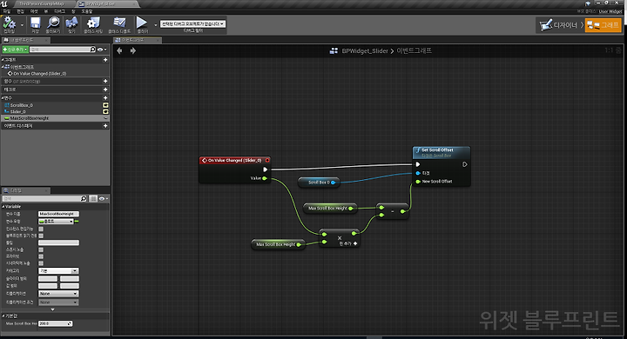Click My Blueprint search magnifier icon

coord(93,50)
